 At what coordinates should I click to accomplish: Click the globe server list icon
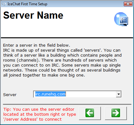[x=121, y=19]
